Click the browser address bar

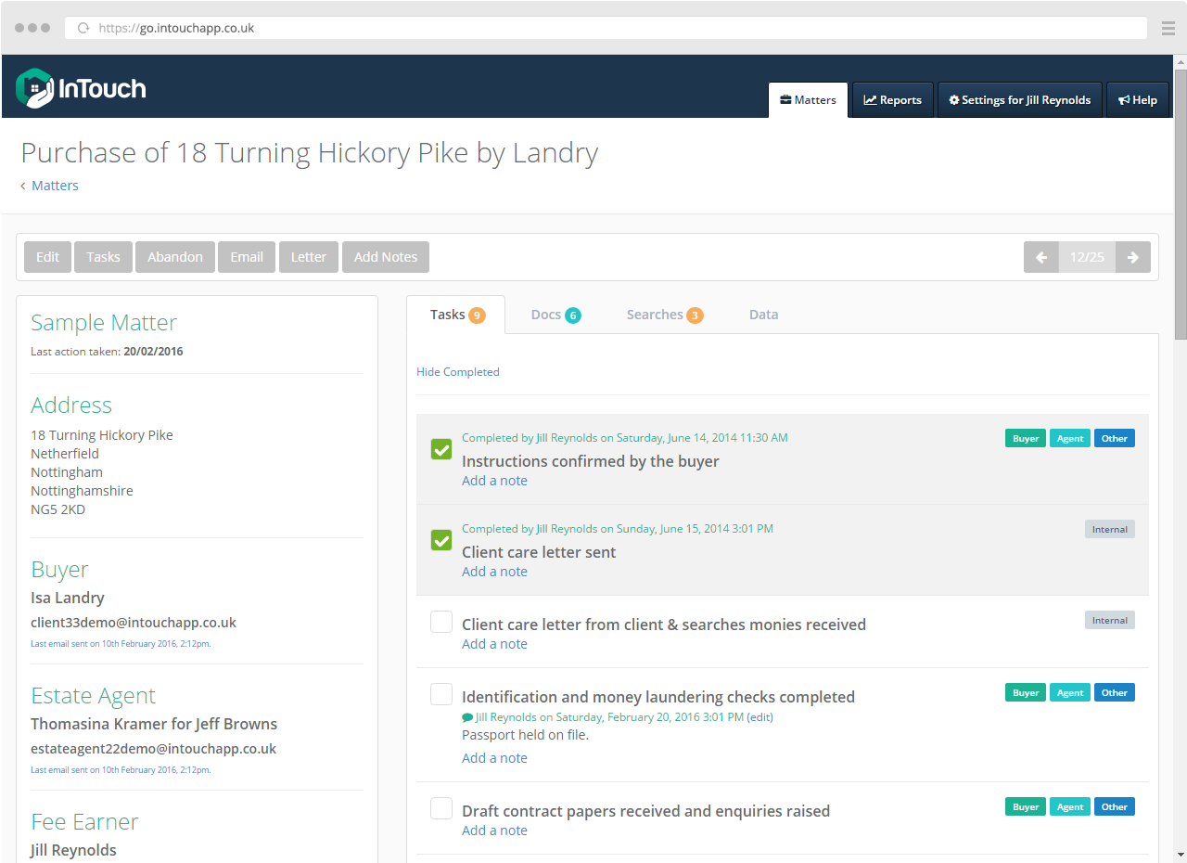coord(371,28)
